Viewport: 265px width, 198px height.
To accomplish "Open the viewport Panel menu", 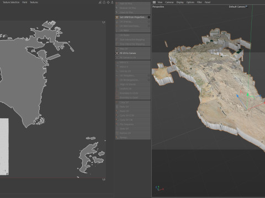I will pyautogui.click(x=208, y=2).
